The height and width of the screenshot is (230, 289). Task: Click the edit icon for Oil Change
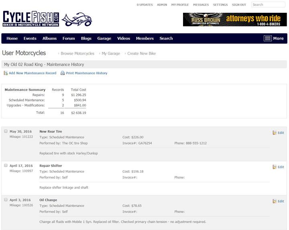click(275, 201)
